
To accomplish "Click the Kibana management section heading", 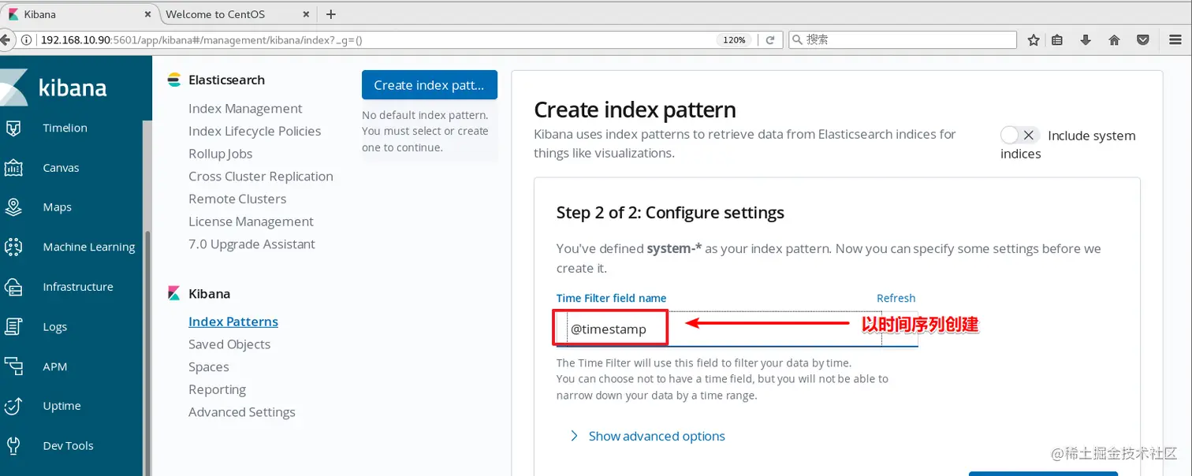I will click(210, 293).
